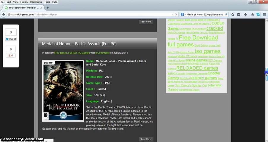Image resolution: width=268 pixels, height=142 pixels.
Task: Click 'Size : 3.95 GB' text
Action: click(95, 95)
